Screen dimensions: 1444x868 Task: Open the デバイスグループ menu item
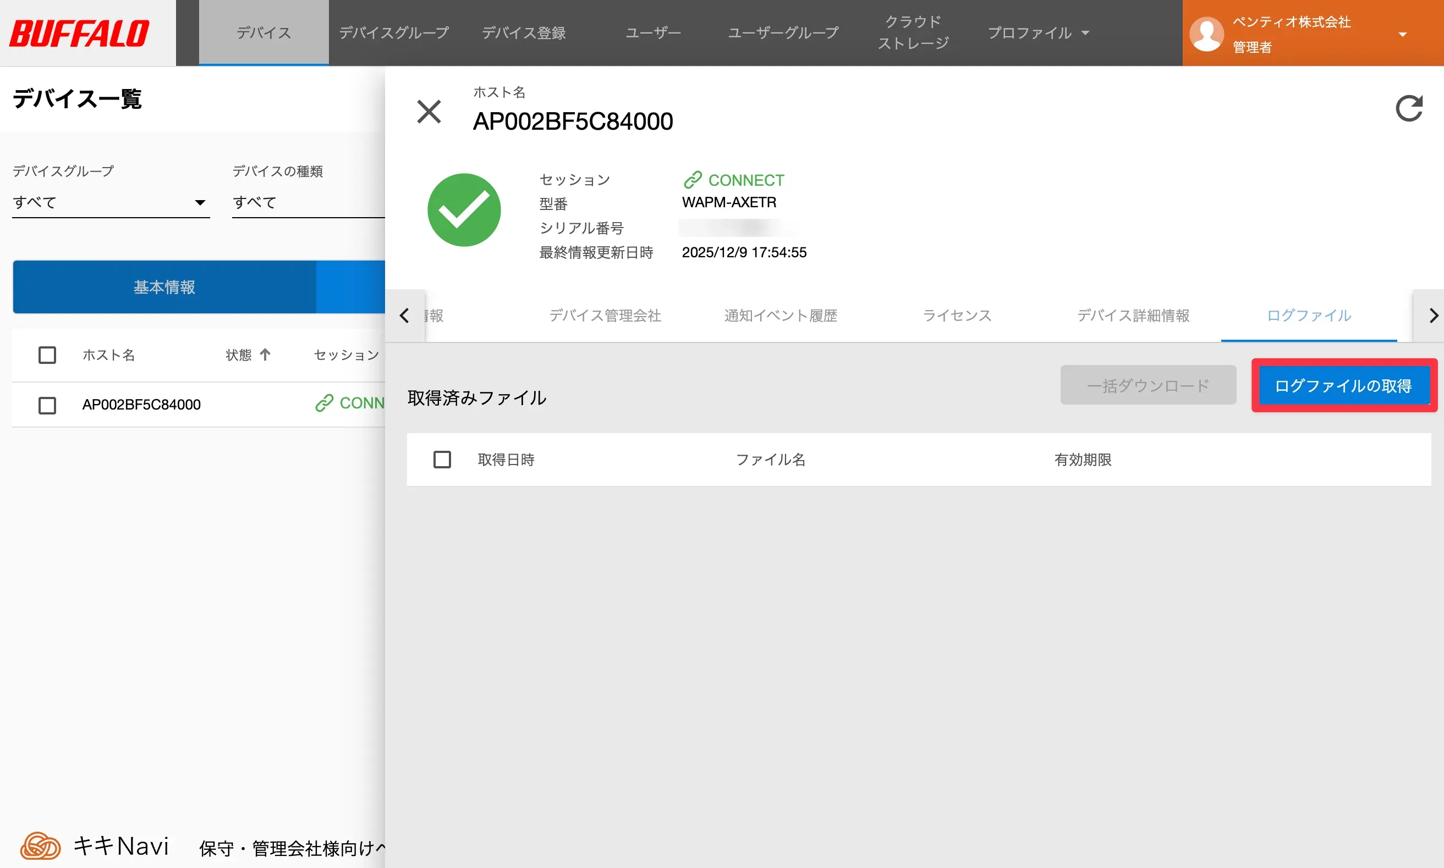point(393,34)
